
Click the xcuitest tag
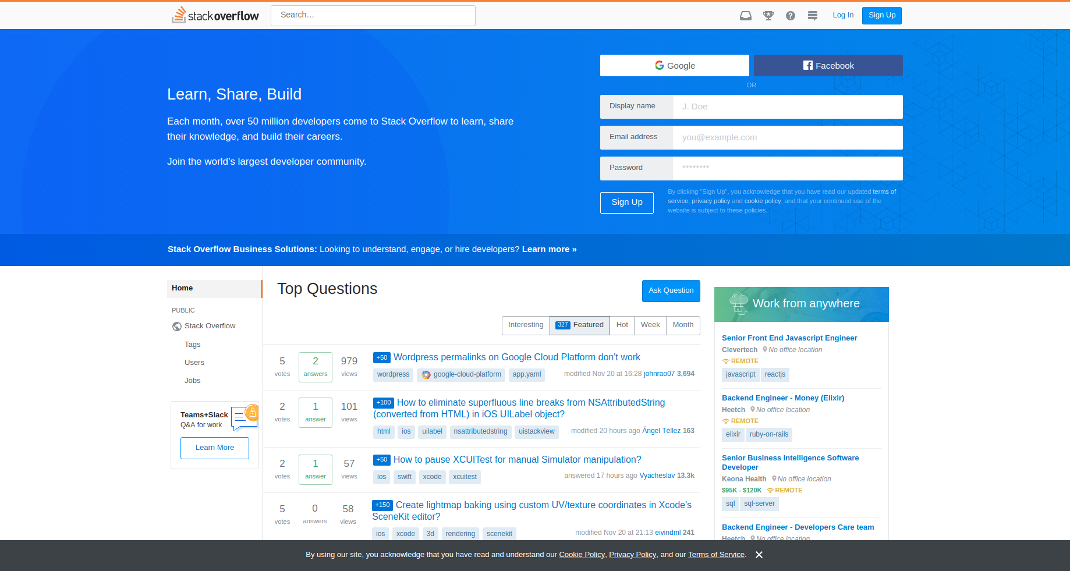coord(465,477)
